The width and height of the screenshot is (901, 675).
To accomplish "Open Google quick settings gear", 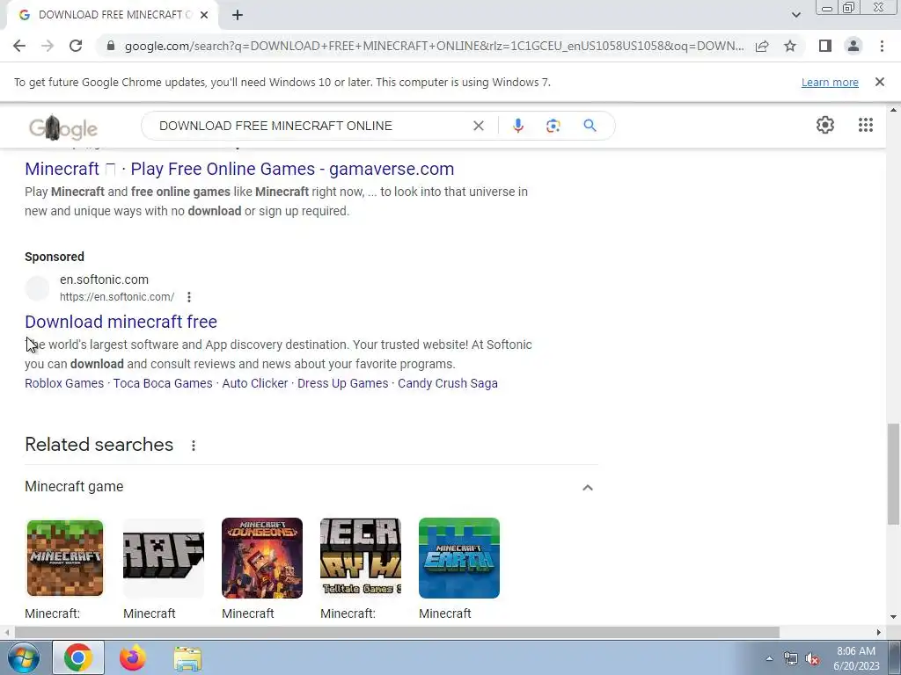I will (825, 125).
